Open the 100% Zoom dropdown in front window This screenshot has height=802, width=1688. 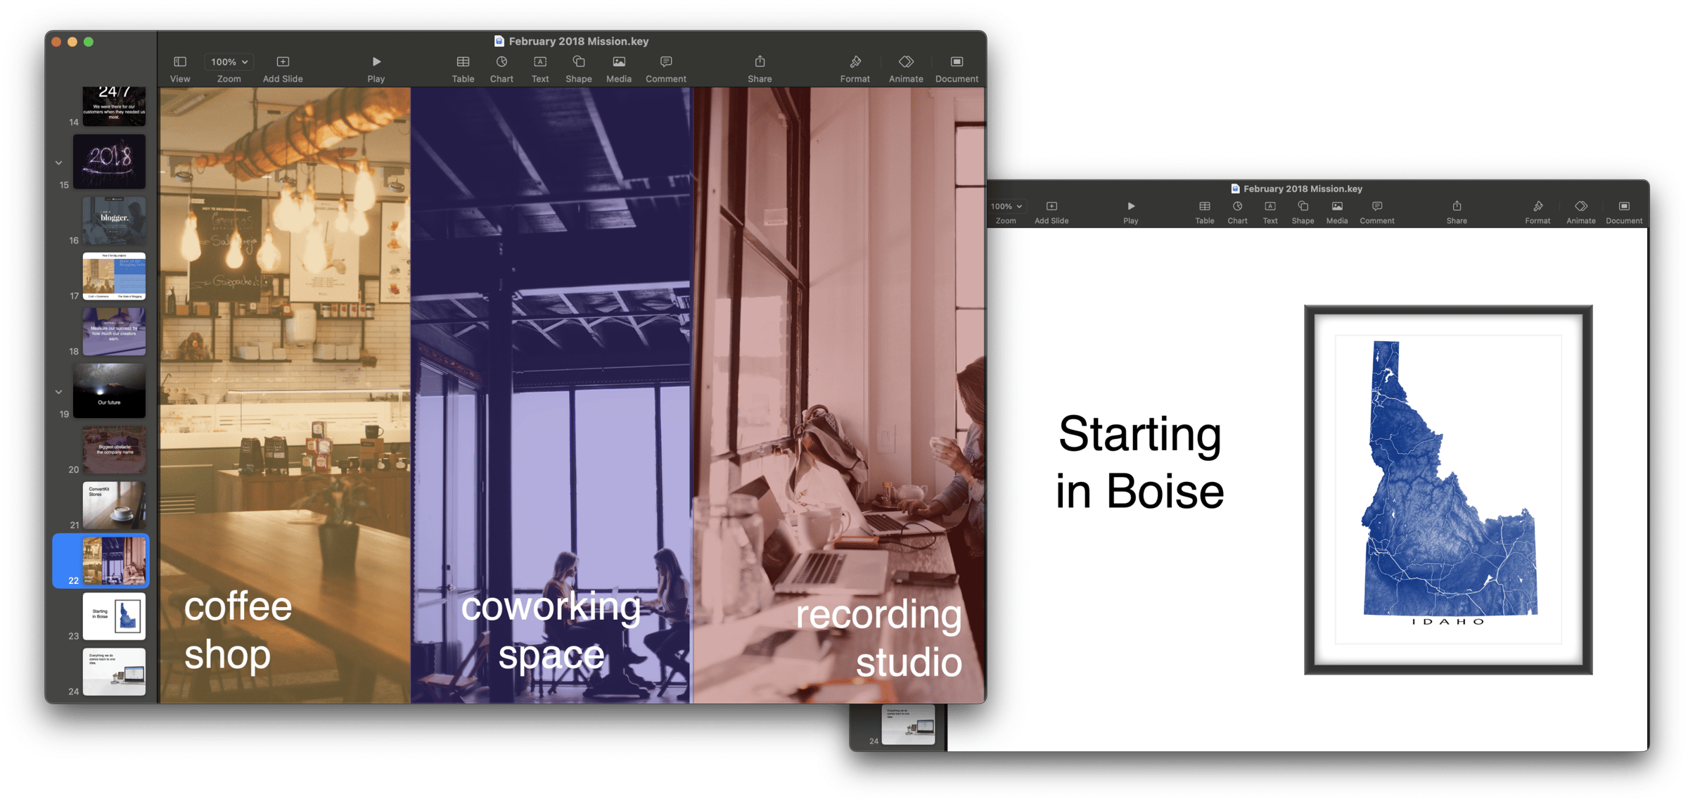[x=229, y=62]
